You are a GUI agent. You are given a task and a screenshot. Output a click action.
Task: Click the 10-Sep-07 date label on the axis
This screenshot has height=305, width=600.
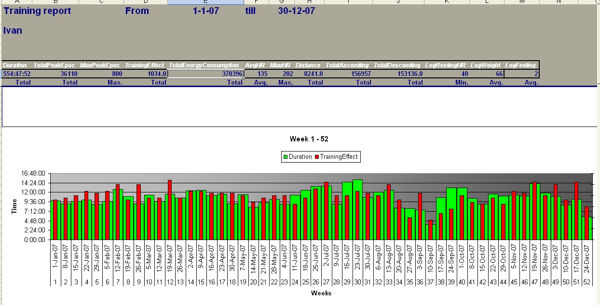pos(430,259)
